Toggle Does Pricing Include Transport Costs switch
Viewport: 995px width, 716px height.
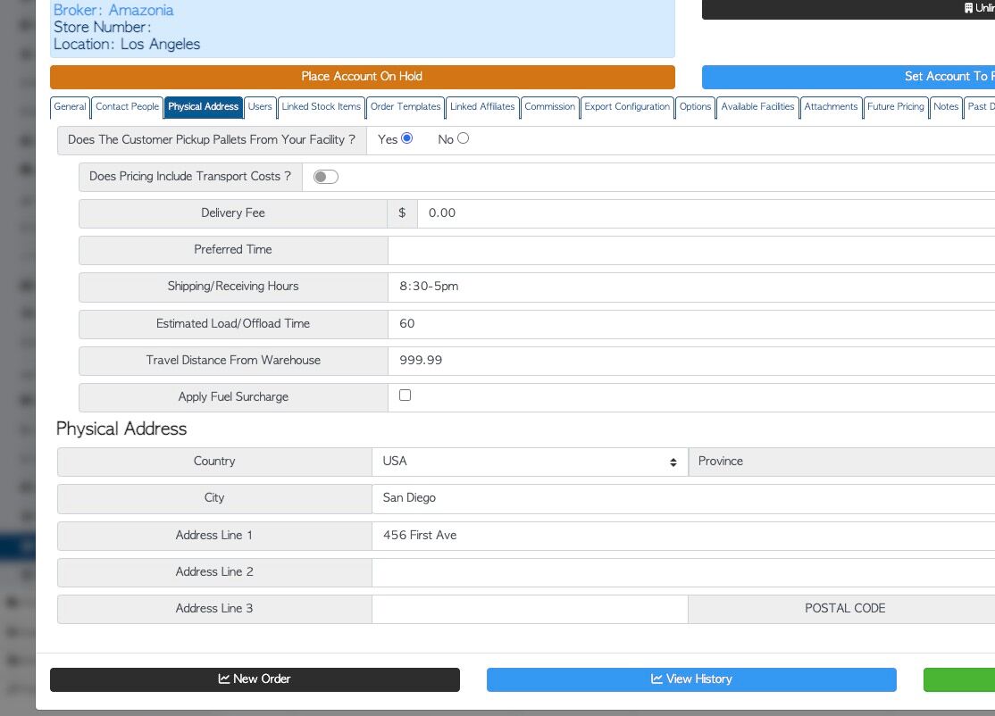325,177
